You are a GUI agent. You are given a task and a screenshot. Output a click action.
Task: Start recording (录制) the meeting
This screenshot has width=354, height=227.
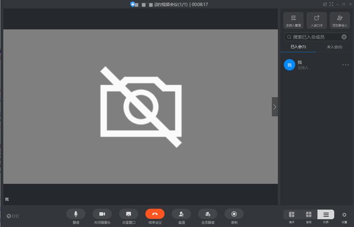coord(234,214)
